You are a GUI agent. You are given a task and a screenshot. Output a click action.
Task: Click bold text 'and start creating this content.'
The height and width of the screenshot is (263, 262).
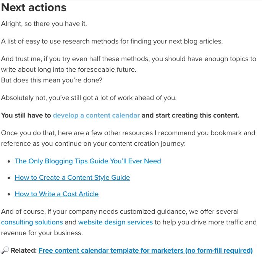(x=191, y=115)
